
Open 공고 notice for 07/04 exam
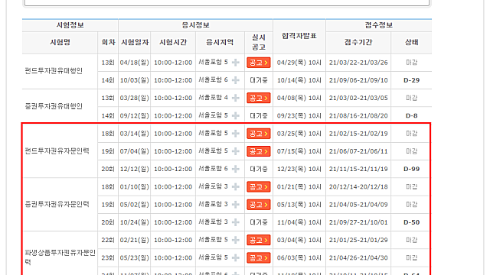(x=259, y=151)
